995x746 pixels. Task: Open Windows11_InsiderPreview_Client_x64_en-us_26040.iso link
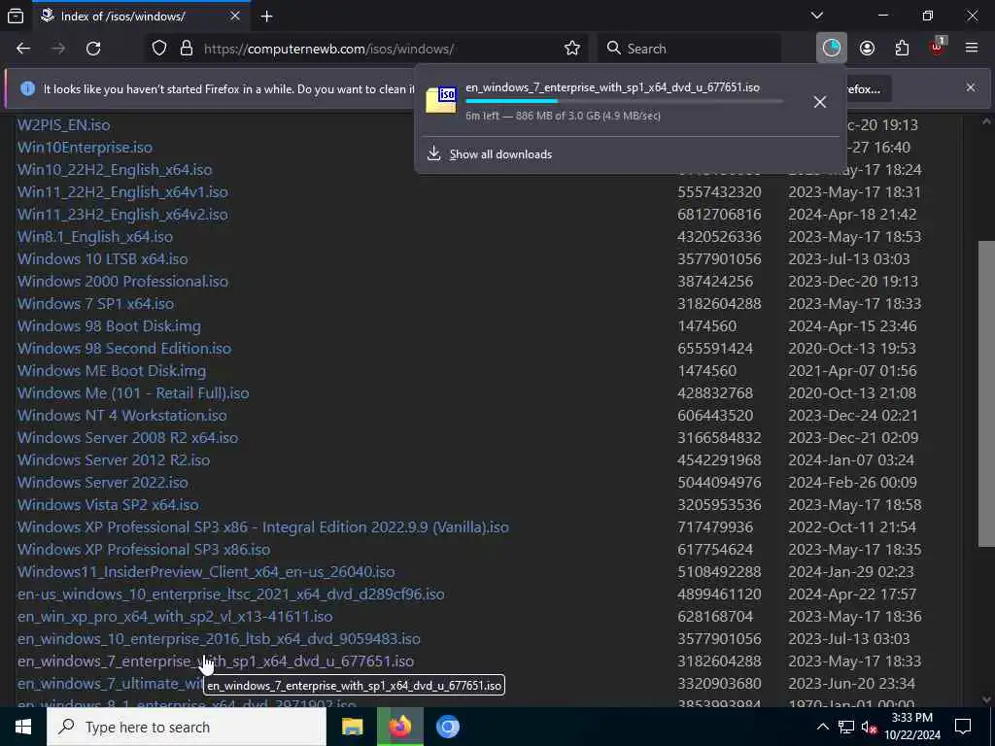[206, 571]
